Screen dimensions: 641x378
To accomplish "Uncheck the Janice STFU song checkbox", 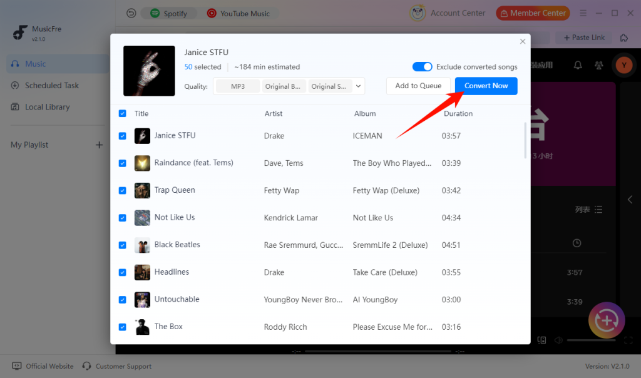I will tap(122, 136).
